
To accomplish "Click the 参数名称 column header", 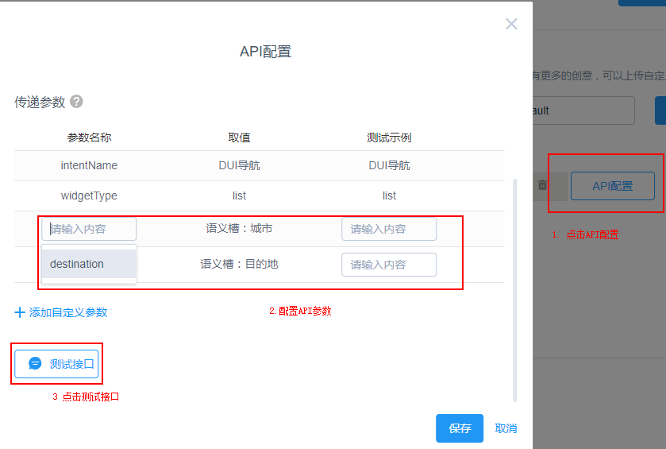I will [x=89, y=137].
